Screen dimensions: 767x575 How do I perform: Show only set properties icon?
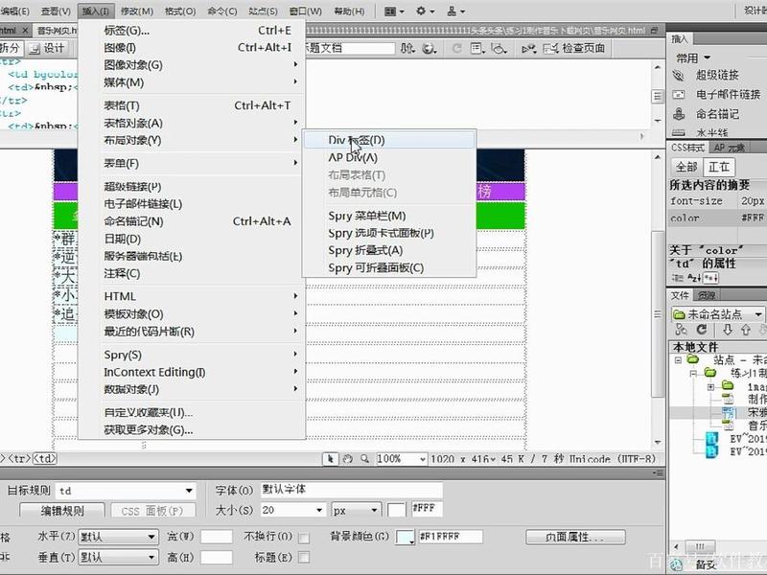pos(710,278)
